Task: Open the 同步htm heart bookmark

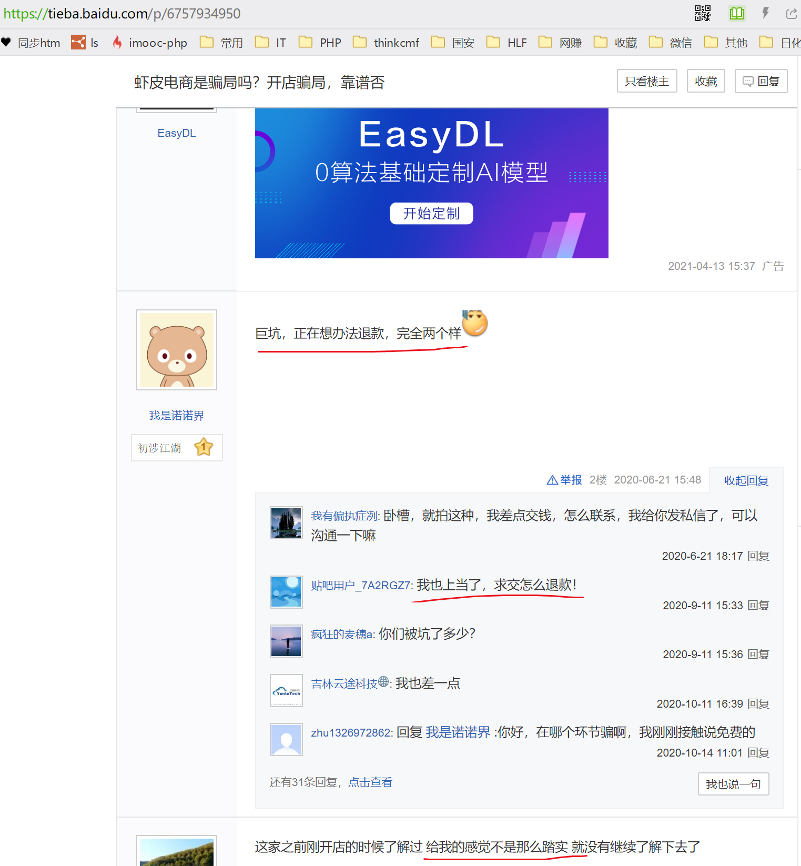Action: (x=31, y=43)
